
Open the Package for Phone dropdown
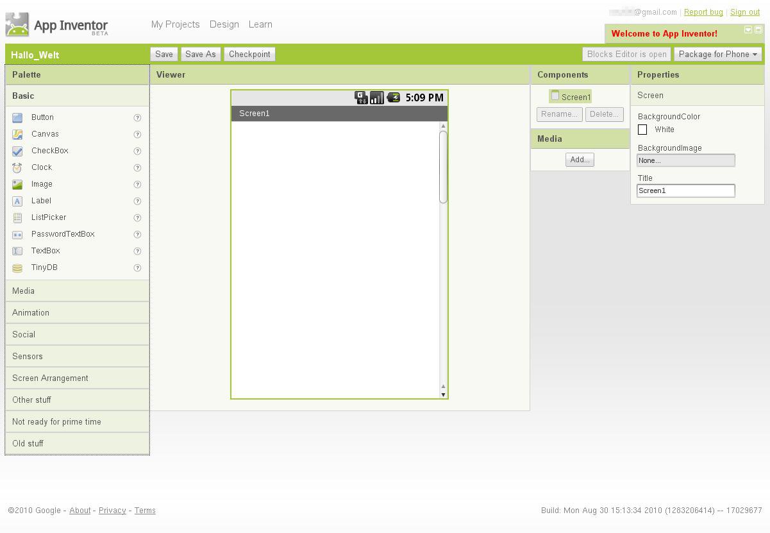coord(717,55)
